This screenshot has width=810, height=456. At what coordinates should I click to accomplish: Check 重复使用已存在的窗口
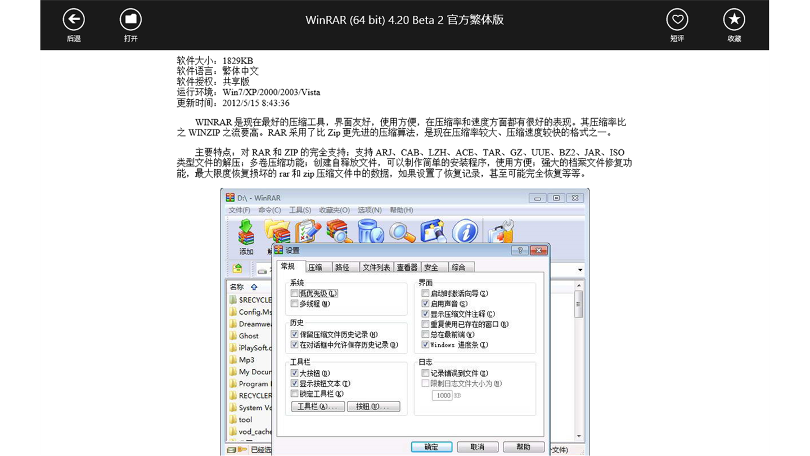[425, 324]
